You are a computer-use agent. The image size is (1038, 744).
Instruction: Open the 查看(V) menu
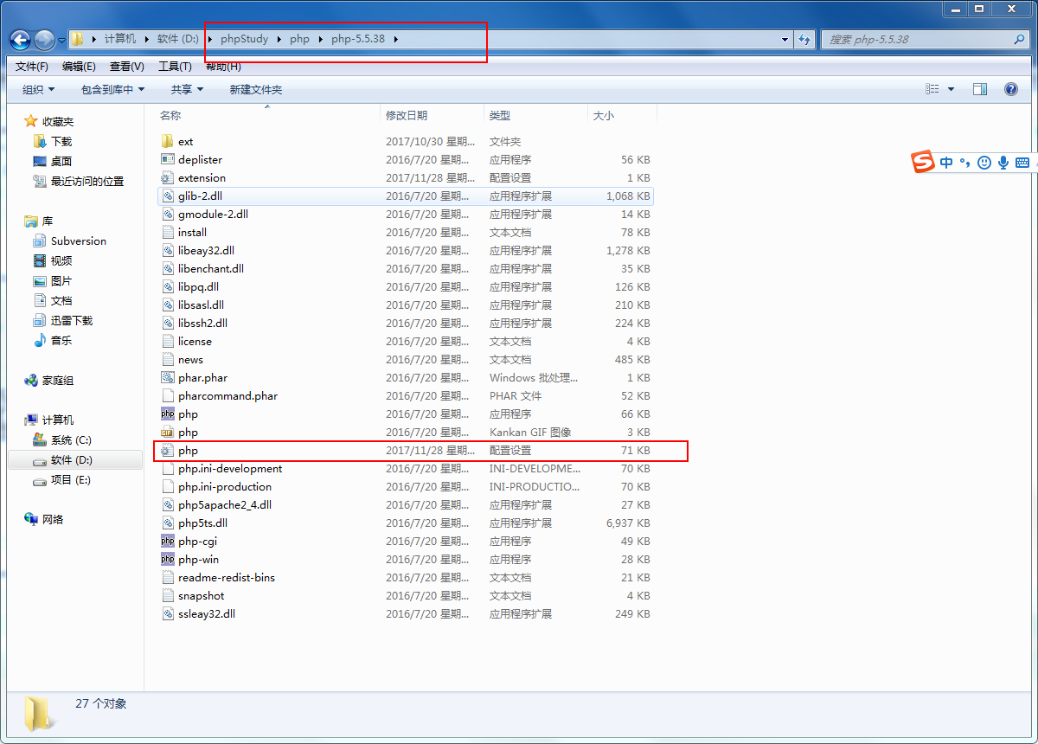tap(127, 66)
